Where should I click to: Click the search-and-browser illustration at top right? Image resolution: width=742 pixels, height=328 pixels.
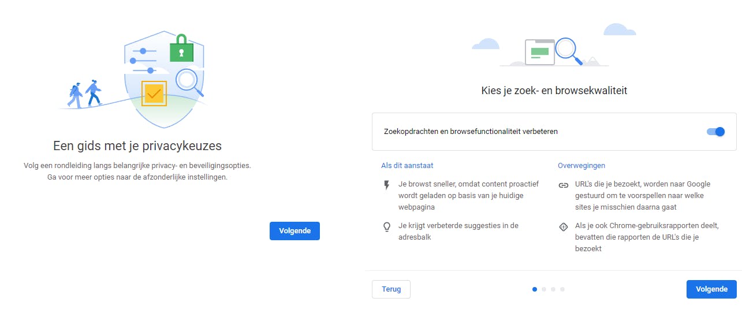coord(554,49)
